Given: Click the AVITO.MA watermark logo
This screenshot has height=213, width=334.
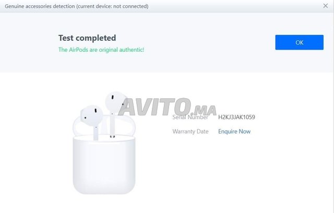Looking at the screenshot, I should click(x=167, y=106).
